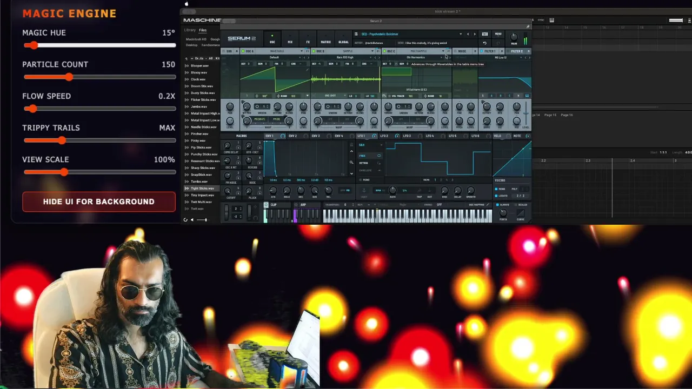The height and width of the screenshot is (389, 692).
Task: Toggle LEGATO in Voicing section
Action: click(496, 196)
